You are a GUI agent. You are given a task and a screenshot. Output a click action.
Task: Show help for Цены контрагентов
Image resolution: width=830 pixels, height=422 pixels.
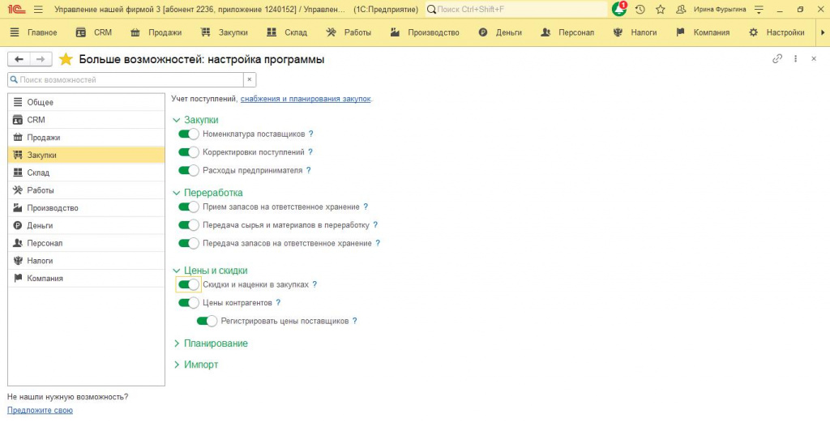278,303
